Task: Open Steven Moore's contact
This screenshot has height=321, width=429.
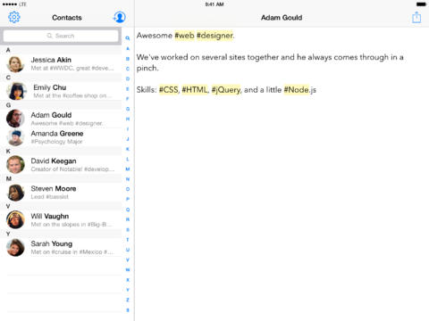Action: [61, 193]
